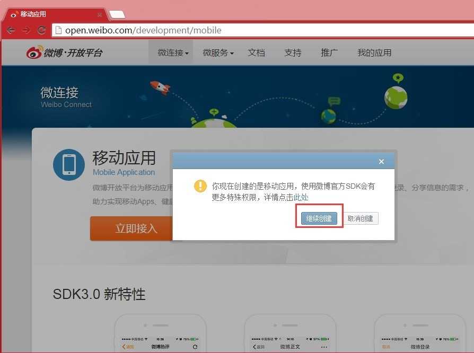
Task: Click inside the browser address bar
Action: pos(159,30)
